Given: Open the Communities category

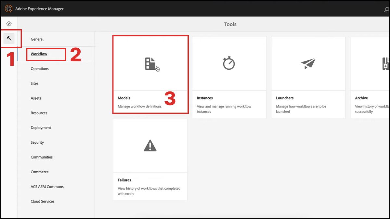Looking at the screenshot, I should (x=42, y=157).
